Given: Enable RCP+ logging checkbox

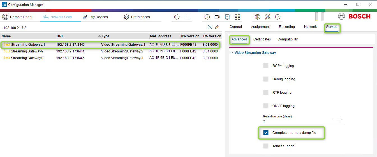Looking at the screenshot, I should (x=266, y=66).
